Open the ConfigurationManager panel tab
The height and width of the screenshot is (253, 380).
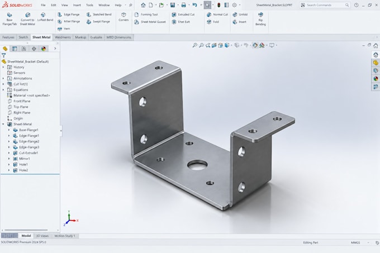click(23, 49)
